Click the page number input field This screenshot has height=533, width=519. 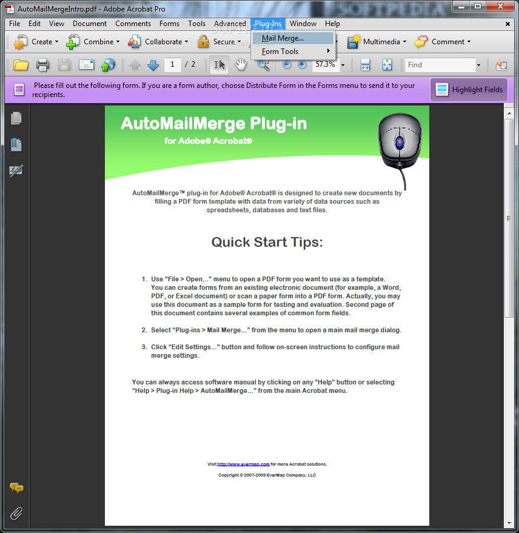coord(172,64)
